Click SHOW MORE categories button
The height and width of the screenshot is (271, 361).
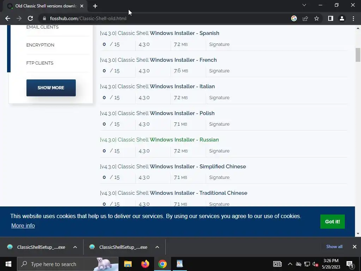(51, 88)
